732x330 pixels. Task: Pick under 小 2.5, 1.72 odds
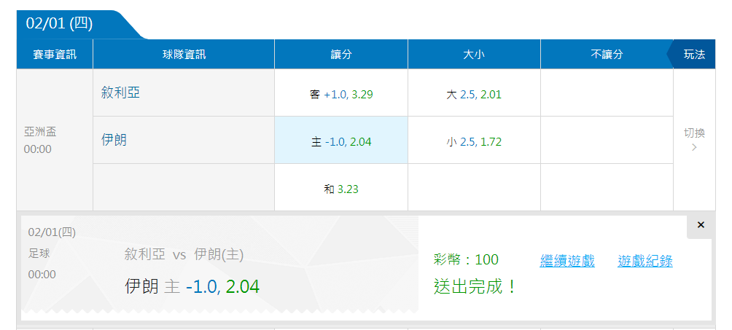(475, 140)
